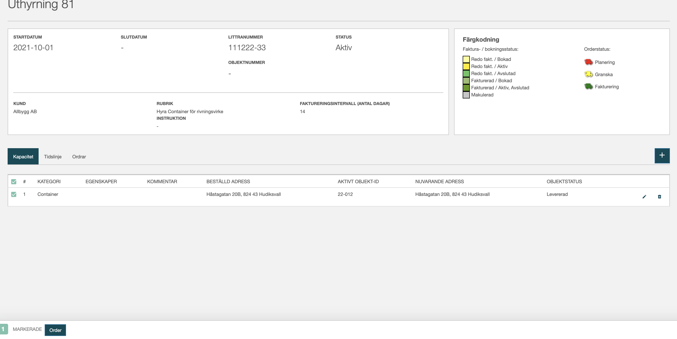Click the Fakturerad / Aktiv, Avslutad swatch

(466, 88)
